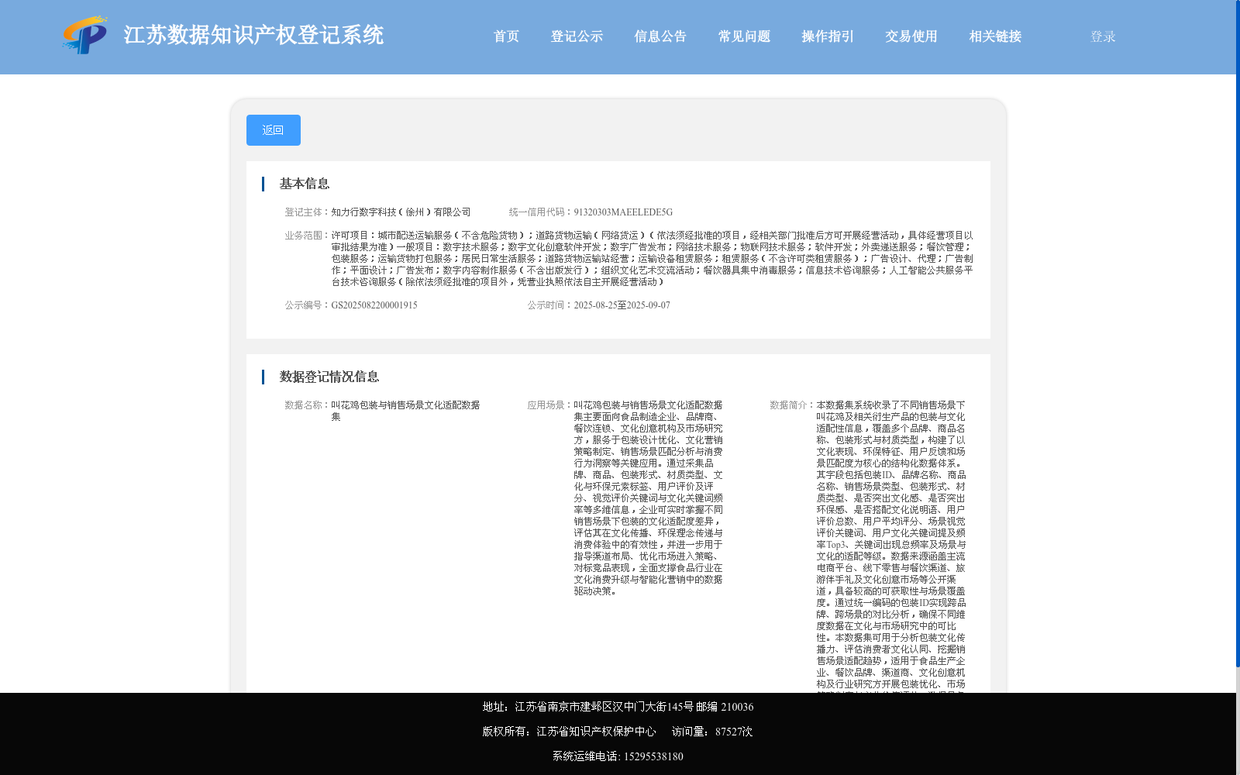Click the blue 返回 button
1240x775 pixels.
(x=274, y=130)
